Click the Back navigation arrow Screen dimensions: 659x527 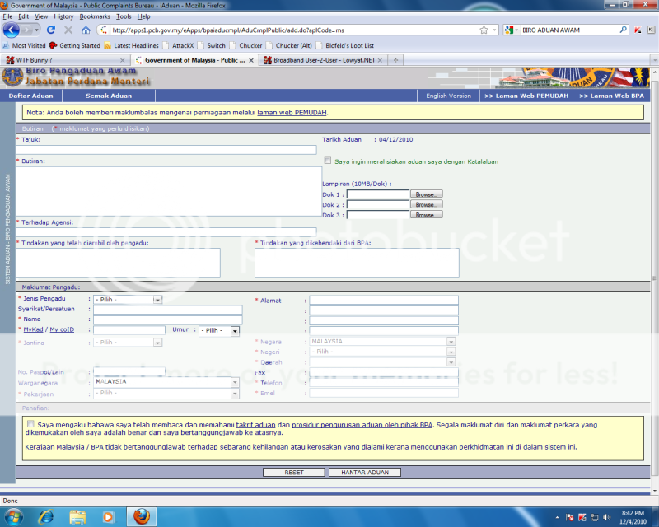[11, 30]
